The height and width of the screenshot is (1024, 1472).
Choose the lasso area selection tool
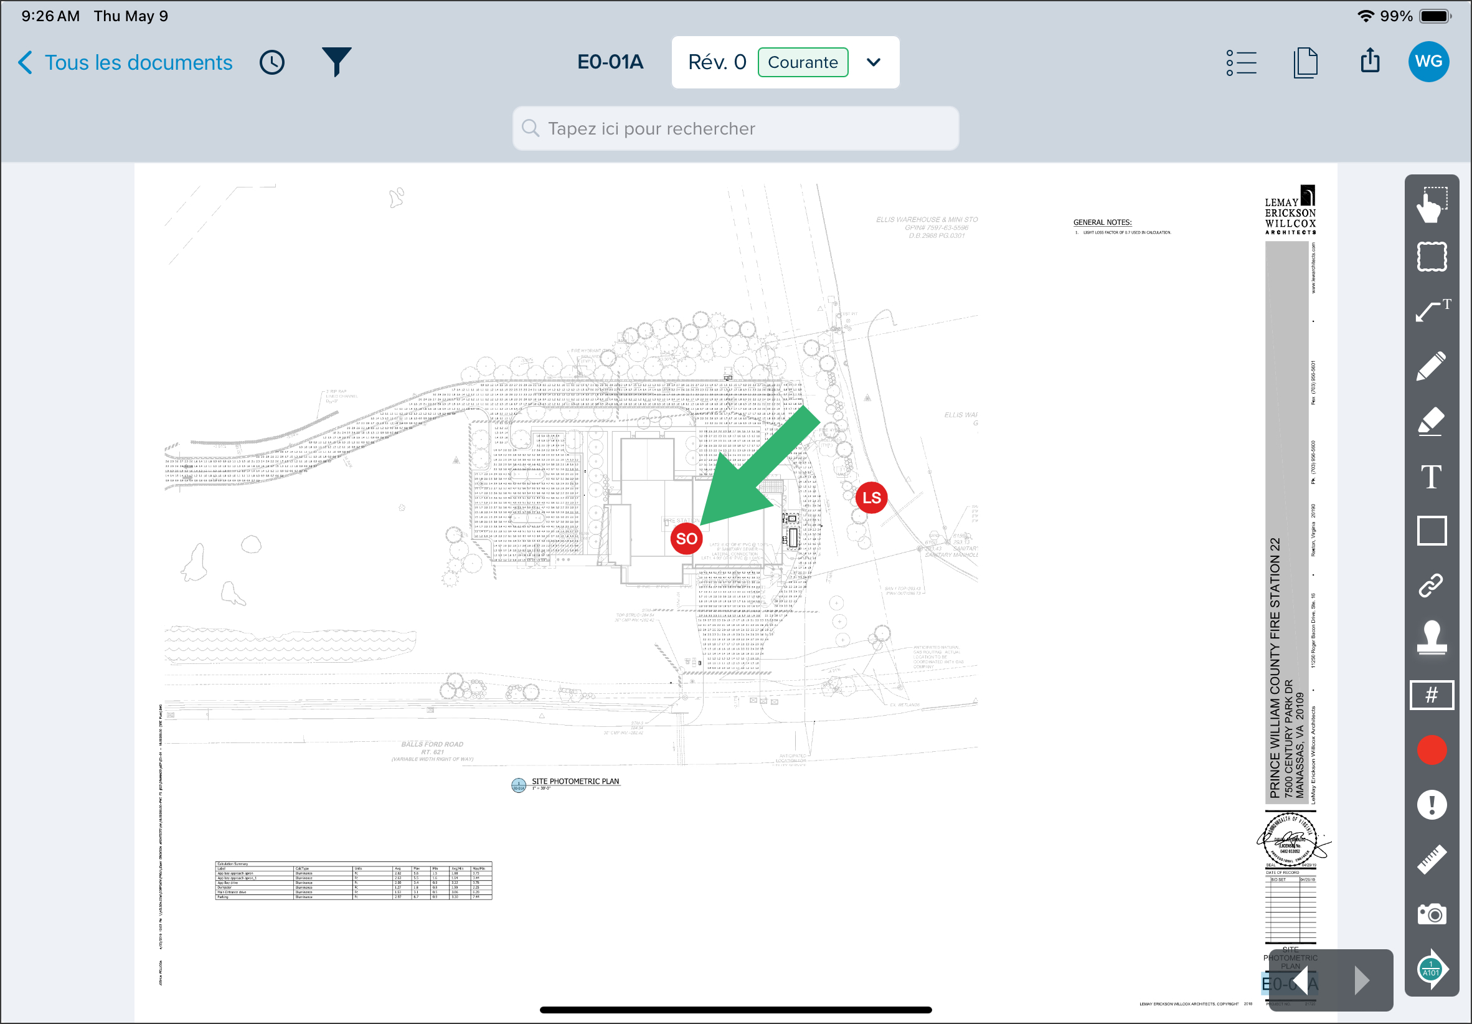coord(1431,257)
